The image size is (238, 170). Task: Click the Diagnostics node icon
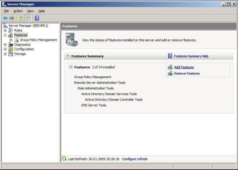[x=10, y=45]
